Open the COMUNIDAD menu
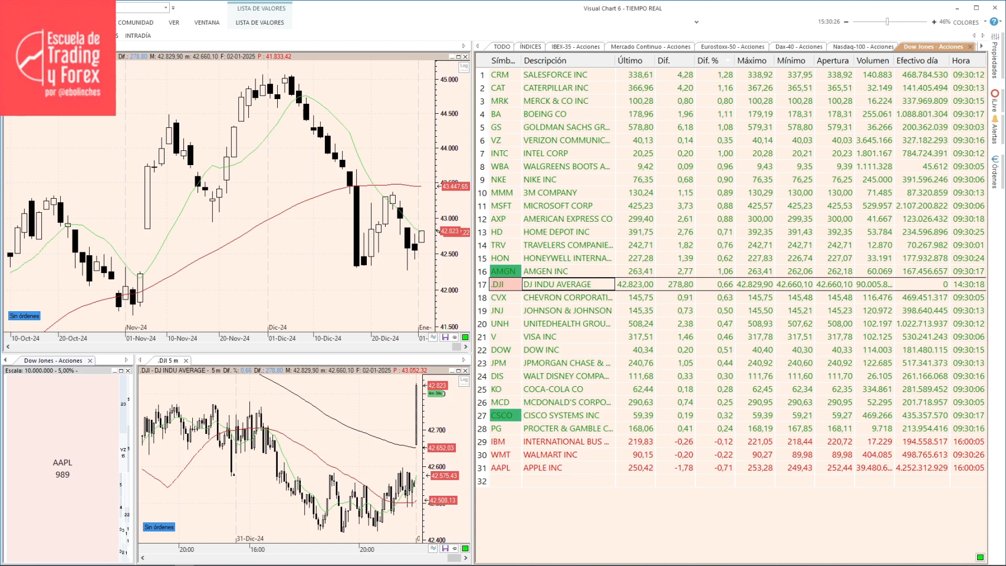This screenshot has width=1006, height=566. coord(136,22)
